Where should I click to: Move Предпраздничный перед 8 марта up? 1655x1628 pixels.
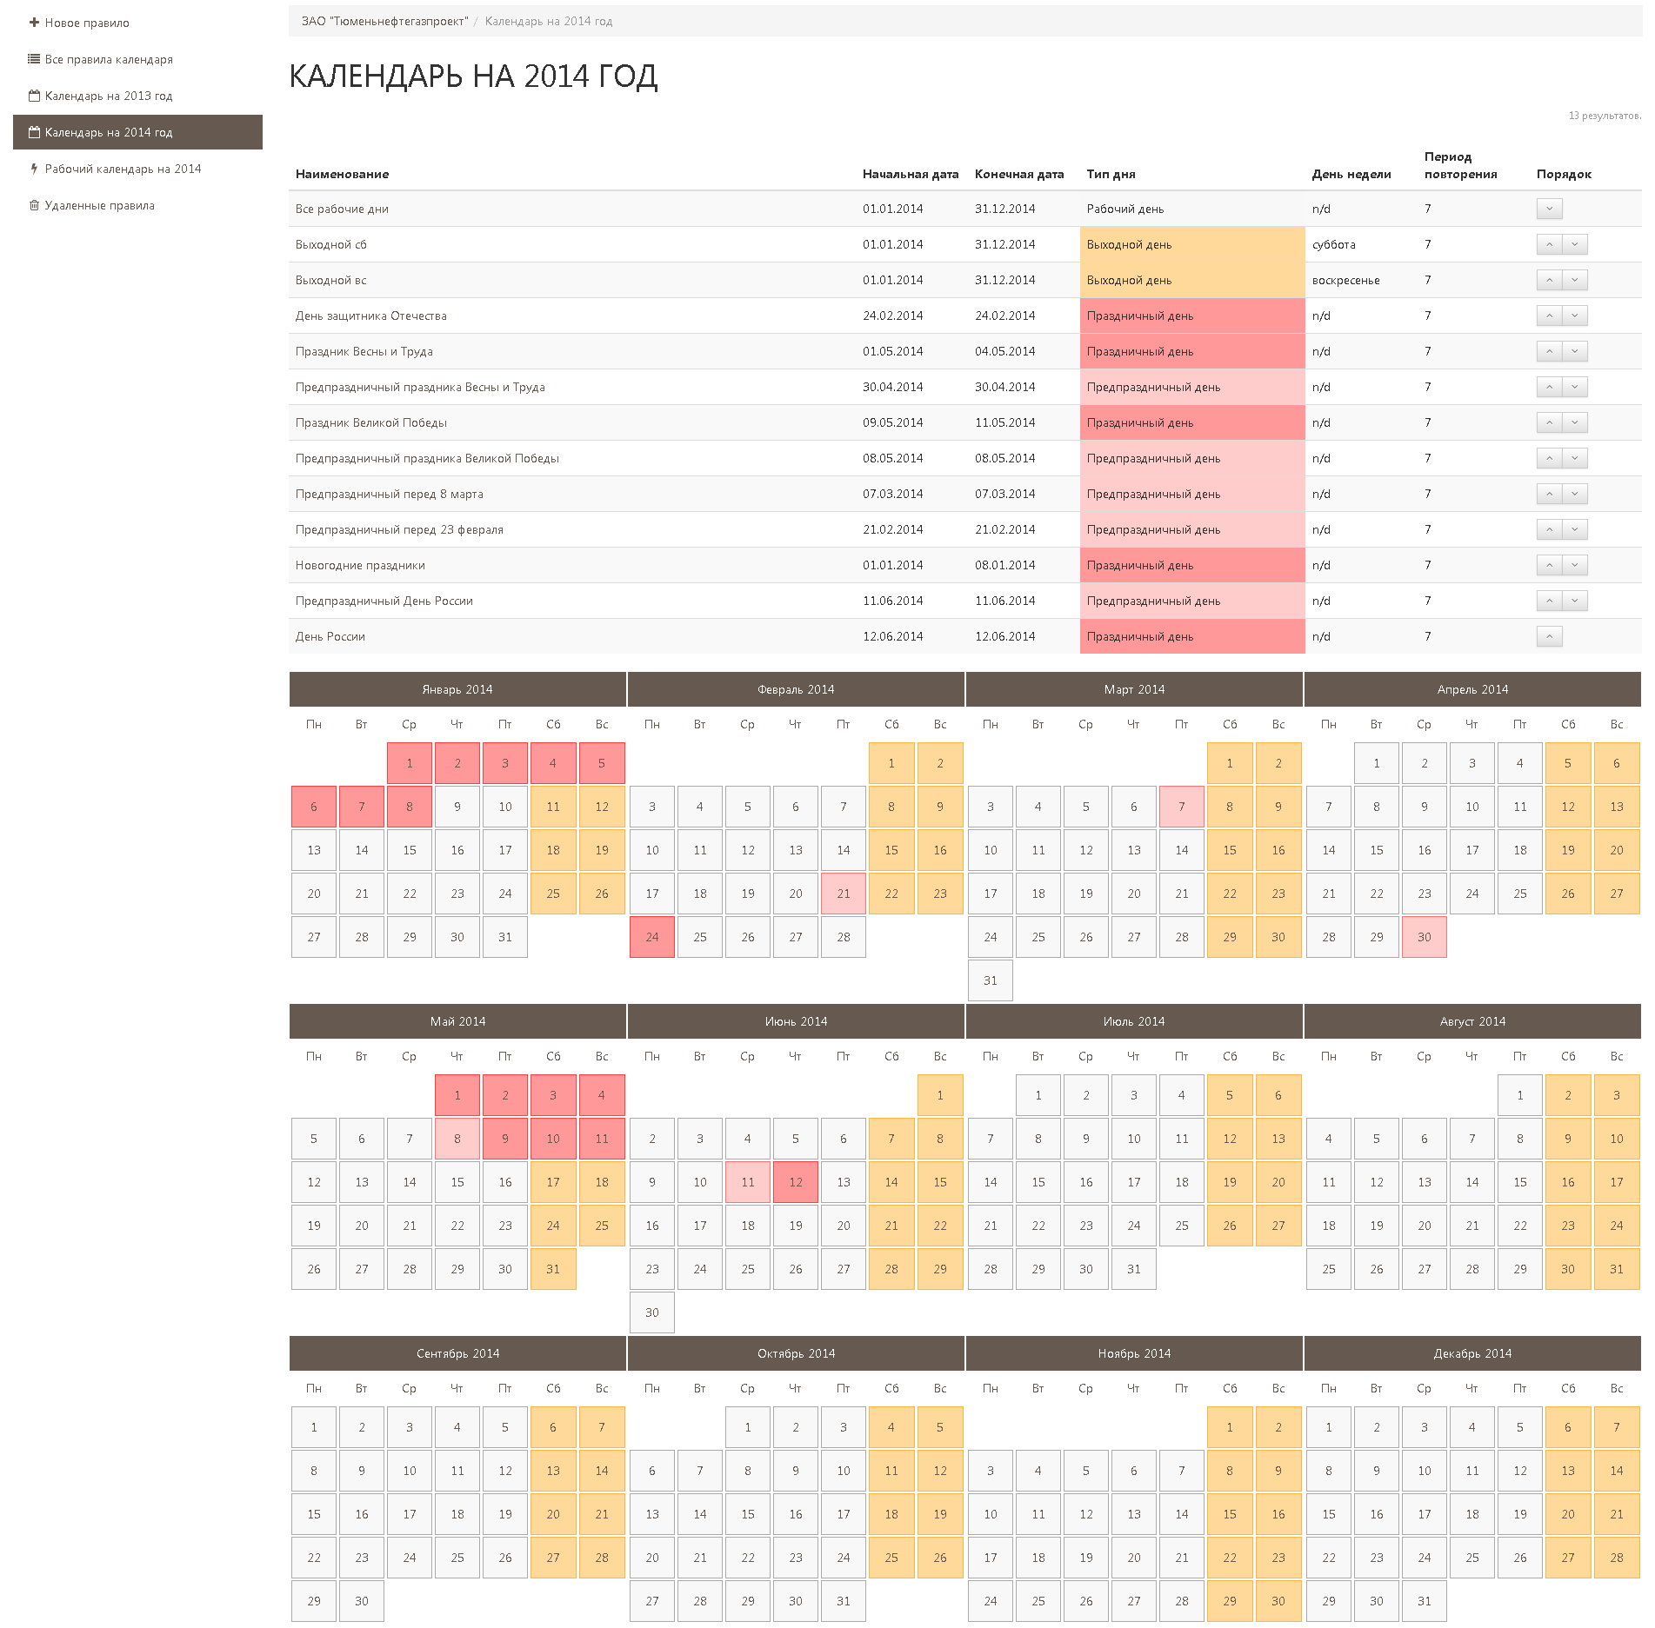1549,494
